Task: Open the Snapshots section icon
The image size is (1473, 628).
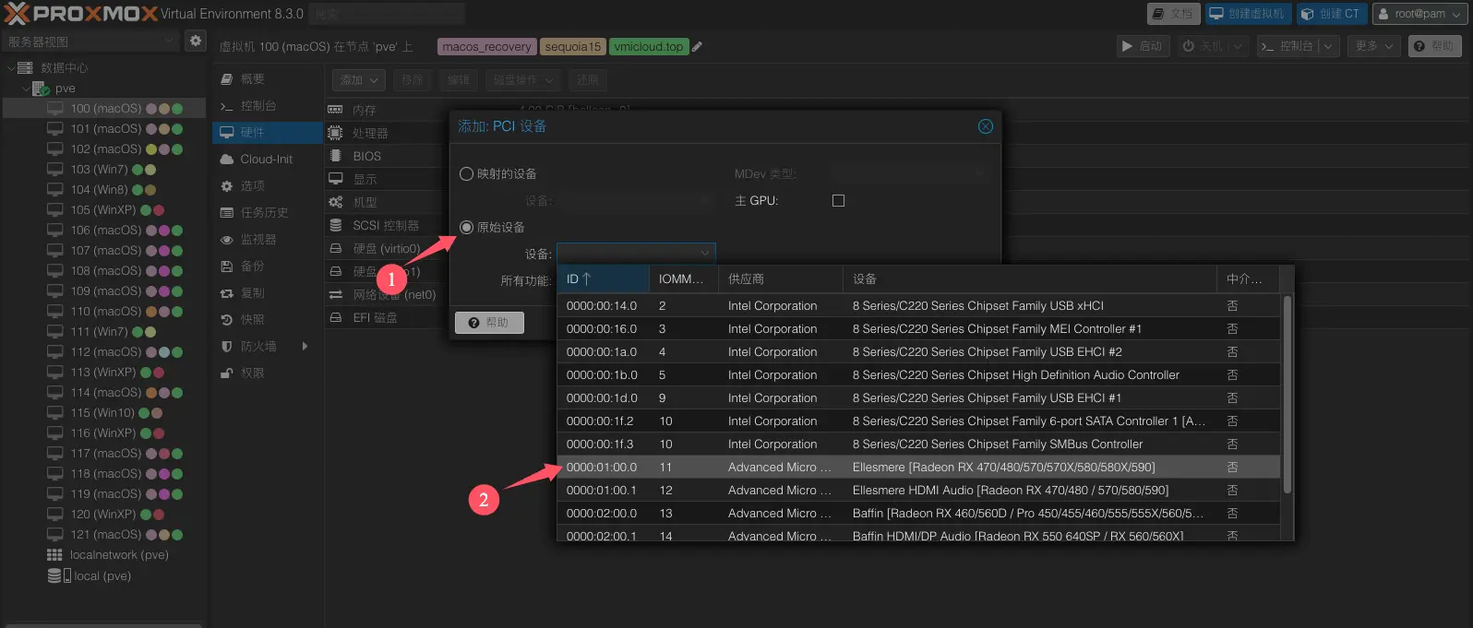Action: [226, 320]
